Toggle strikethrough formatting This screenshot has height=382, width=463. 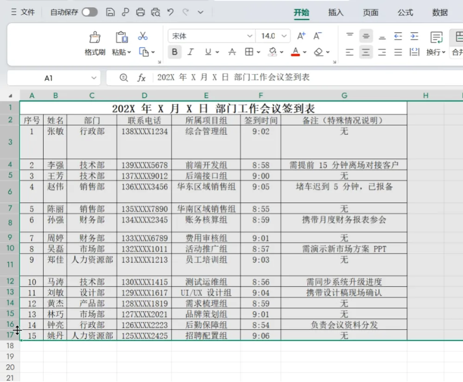(232, 52)
